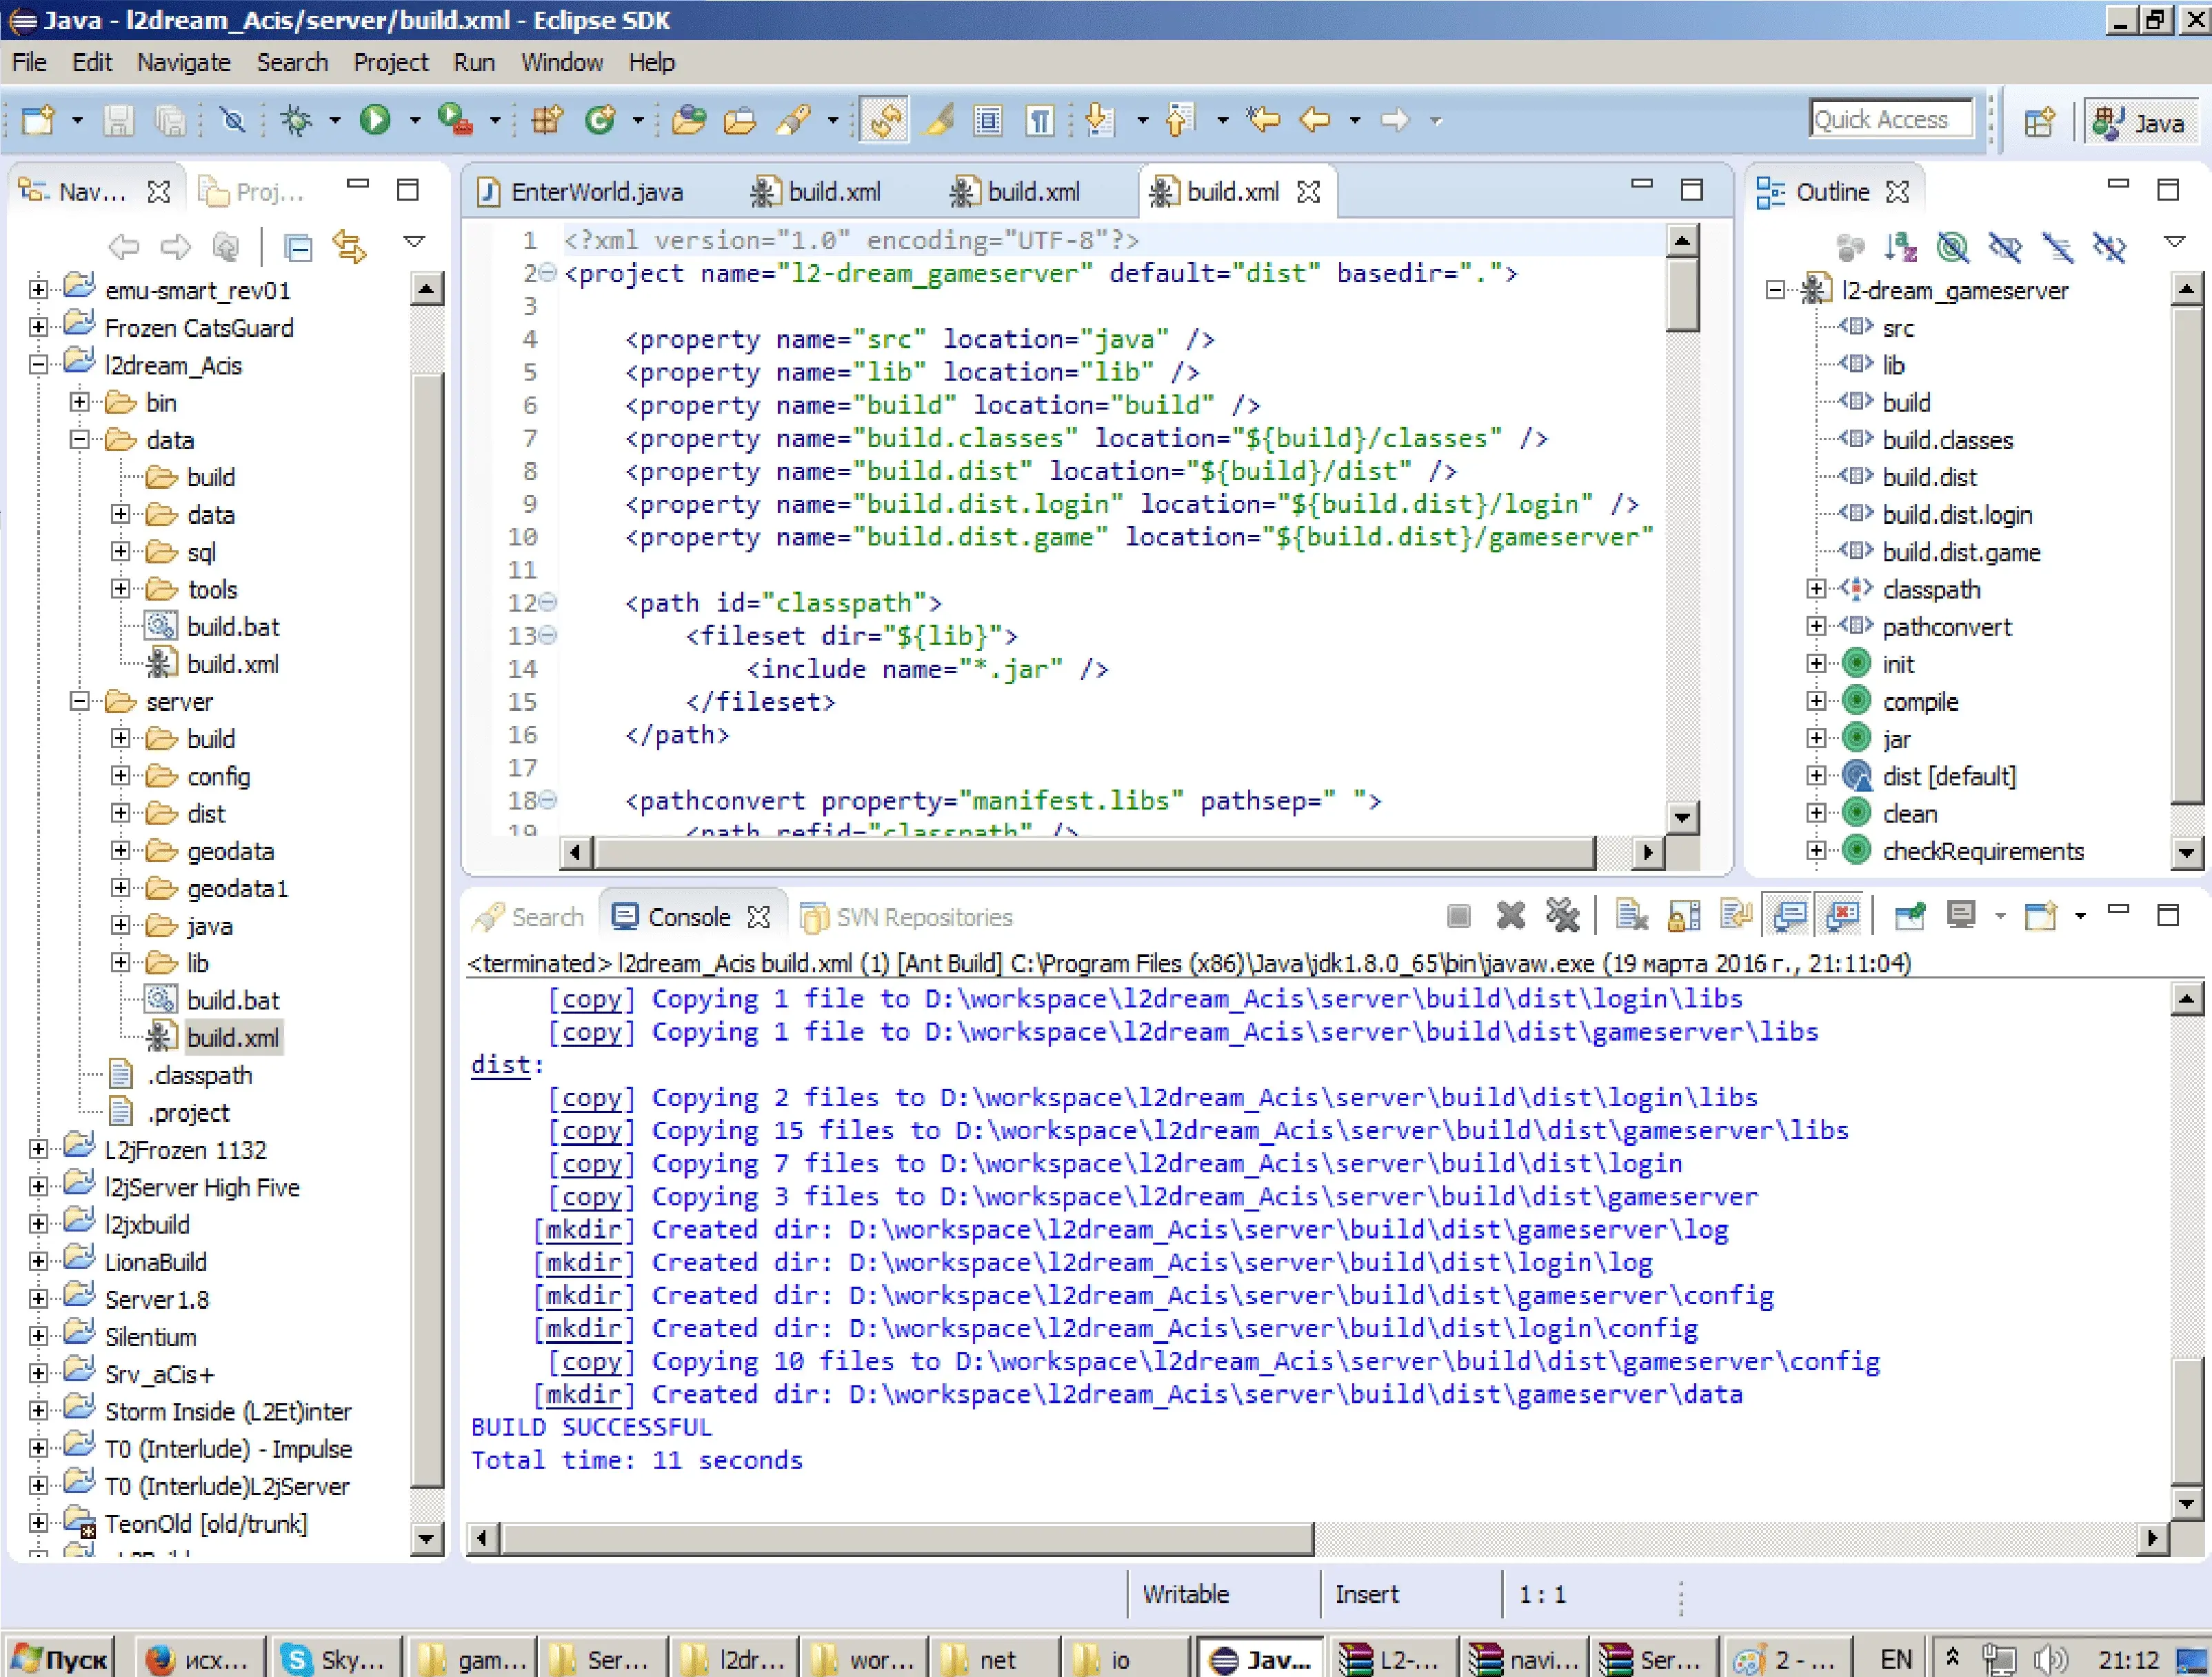Click the Debug bug icon
Screen dimensions: 2212x1677
(x=296, y=120)
